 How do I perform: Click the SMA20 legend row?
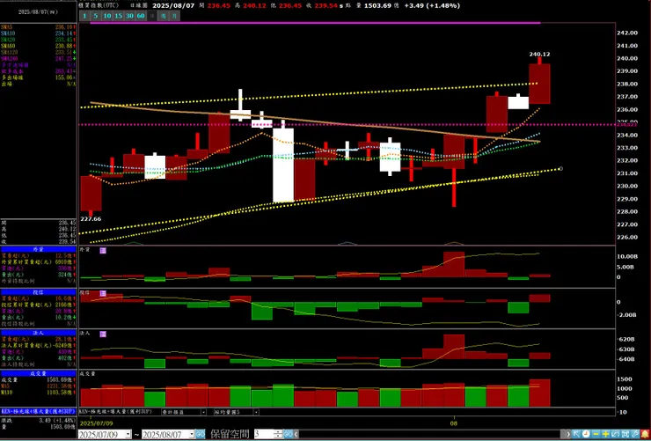(38, 40)
